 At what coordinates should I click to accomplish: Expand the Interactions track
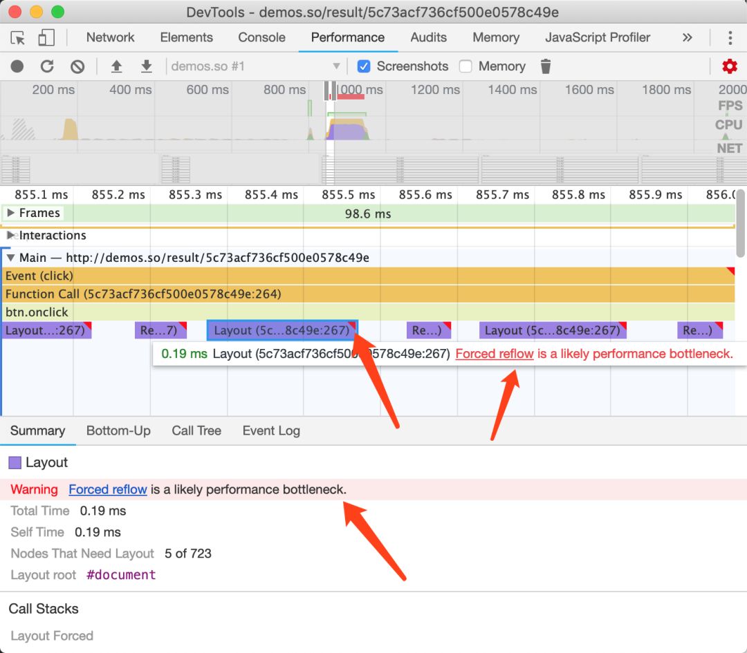tap(10, 235)
